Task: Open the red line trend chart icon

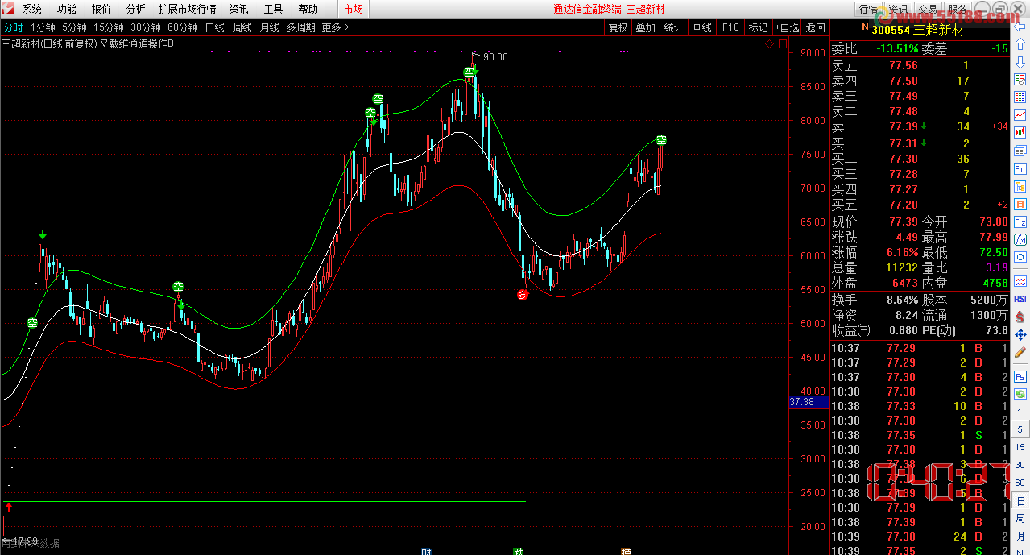Action: (x=1020, y=114)
